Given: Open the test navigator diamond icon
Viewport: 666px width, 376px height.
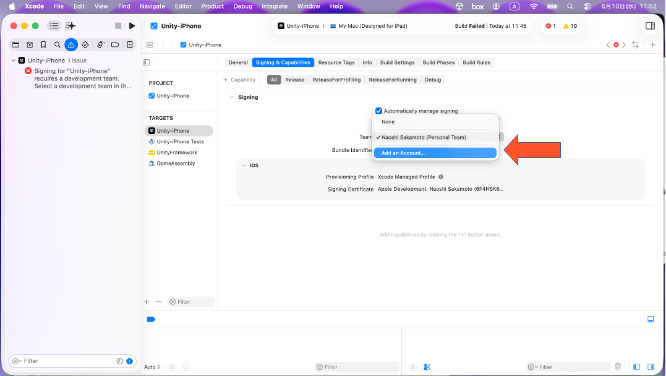Looking at the screenshot, I should pyautogui.click(x=85, y=44).
